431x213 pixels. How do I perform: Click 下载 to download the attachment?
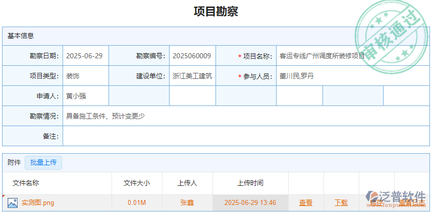click(x=341, y=203)
